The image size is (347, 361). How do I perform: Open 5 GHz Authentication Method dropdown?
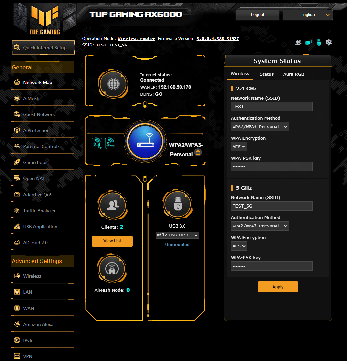point(260,226)
